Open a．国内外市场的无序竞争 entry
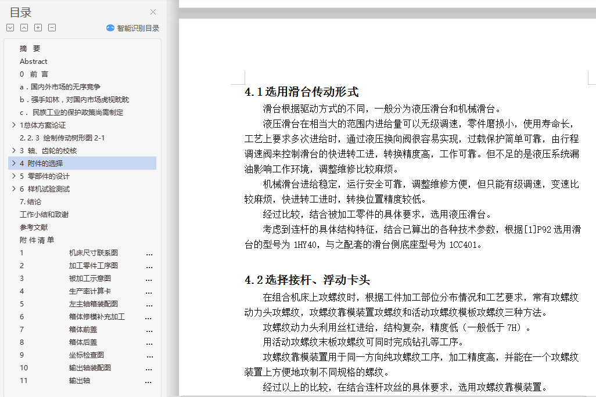 point(60,87)
